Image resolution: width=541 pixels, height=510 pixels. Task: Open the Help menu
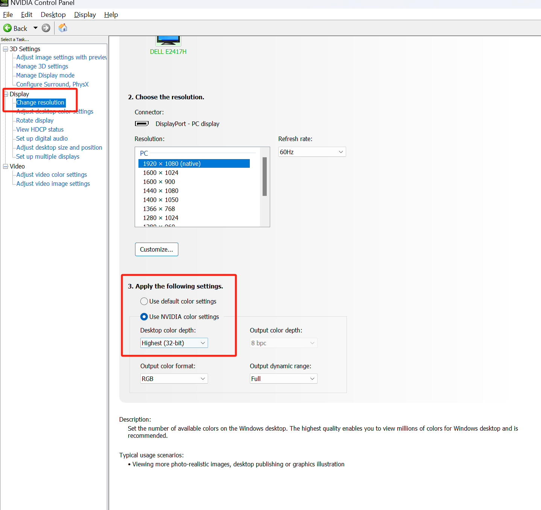pos(111,15)
